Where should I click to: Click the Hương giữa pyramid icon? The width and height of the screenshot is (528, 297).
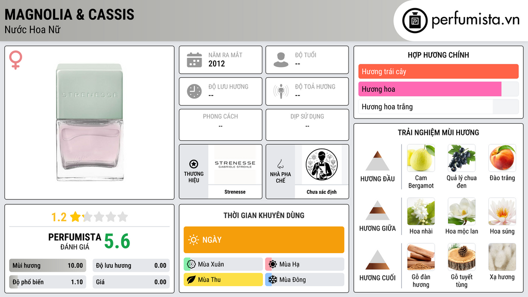377,210
